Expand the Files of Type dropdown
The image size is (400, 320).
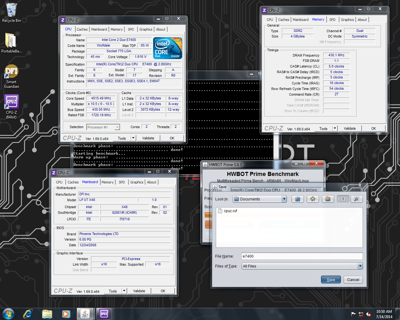[x=360, y=266]
